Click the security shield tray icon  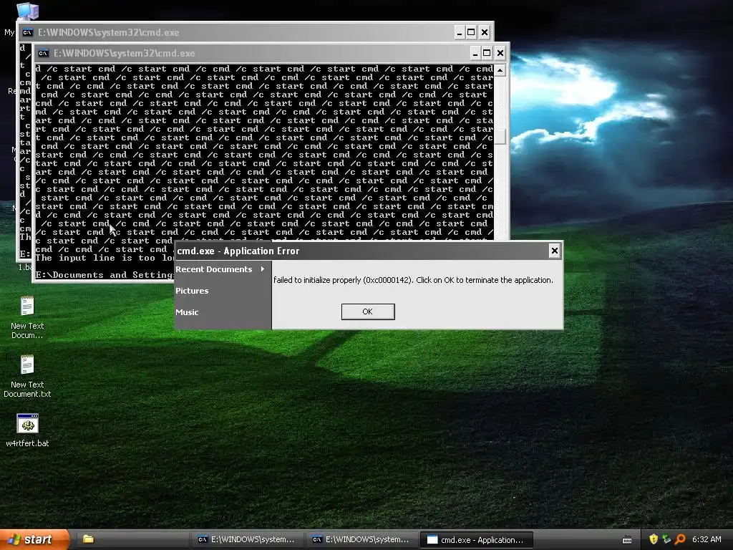point(654,539)
